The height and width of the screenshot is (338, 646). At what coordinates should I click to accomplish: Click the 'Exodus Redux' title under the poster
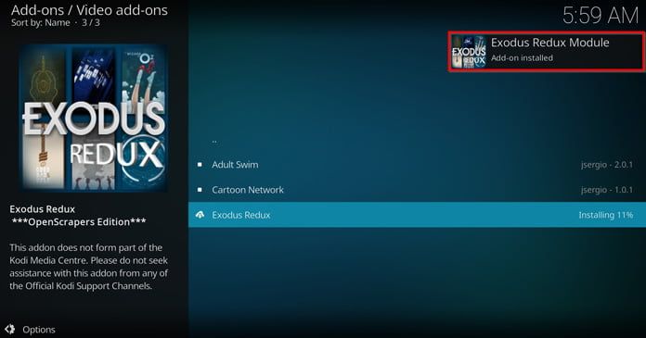click(43, 209)
